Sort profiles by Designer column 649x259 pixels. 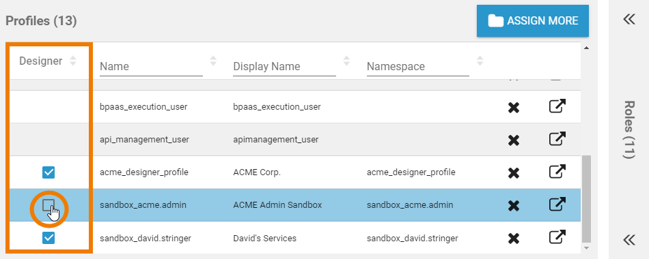73,61
